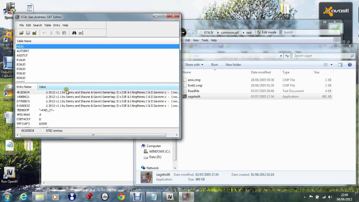The image size is (359, 202).
Task: Click the Find binoculars icon
Action: click(74, 33)
